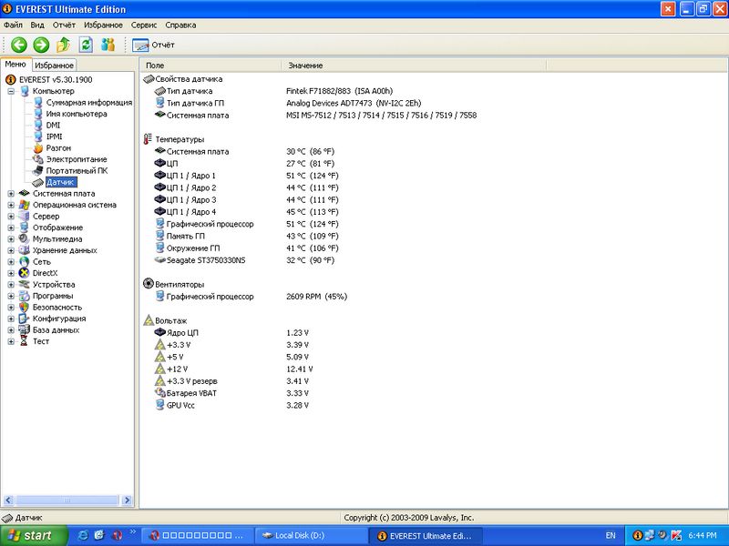Click the Refresh toolbar icon
Image resolution: width=729 pixels, height=546 pixels.
pyautogui.click(x=87, y=45)
